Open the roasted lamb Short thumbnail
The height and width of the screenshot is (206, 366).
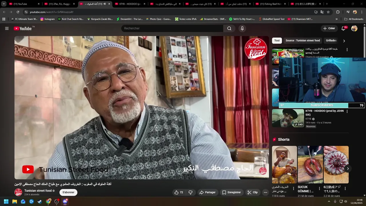pos(284,165)
